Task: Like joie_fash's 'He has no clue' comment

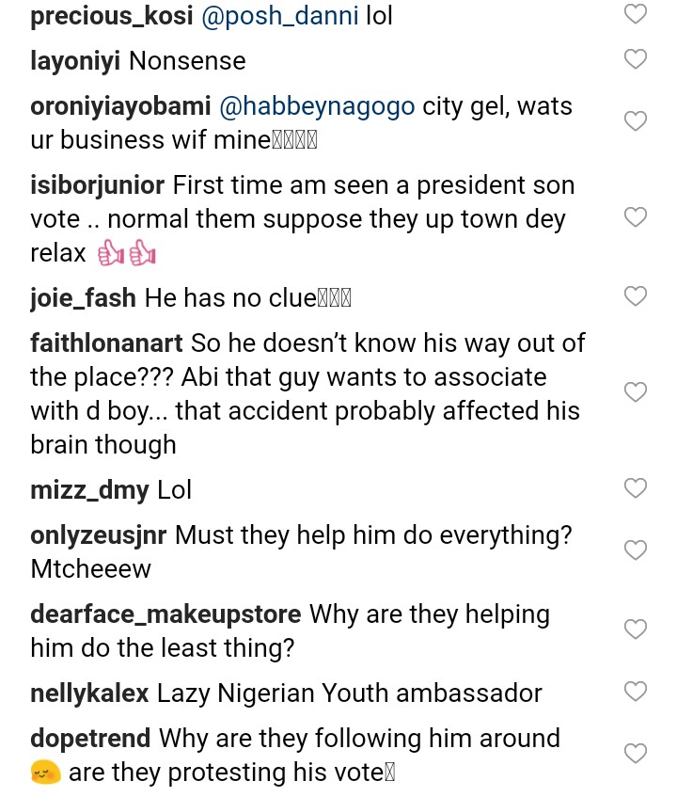Action: (x=636, y=296)
